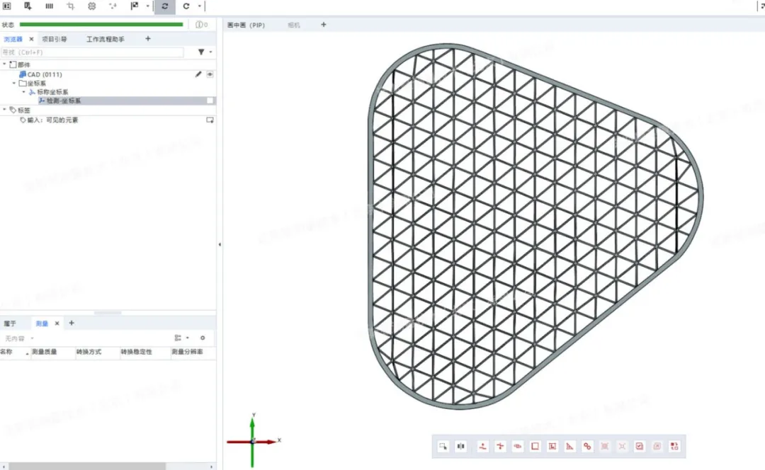Close the 测量 tab
Screen dimensions: 765x470
pyautogui.click(x=57, y=323)
